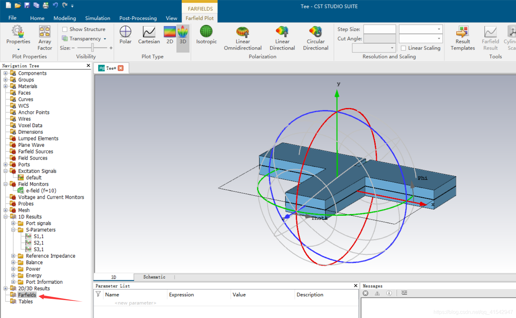Decrease size with the minus button
Image resolution: width=516 pixels, height=318 pixels.
click(x=73, y=48)
